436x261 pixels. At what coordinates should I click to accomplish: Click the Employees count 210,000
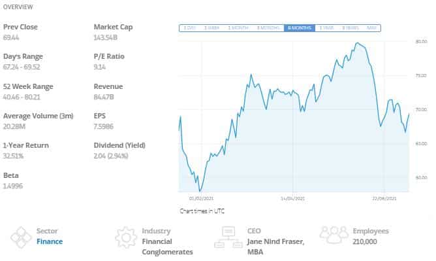pyautogui.click(x=365, y=241)
